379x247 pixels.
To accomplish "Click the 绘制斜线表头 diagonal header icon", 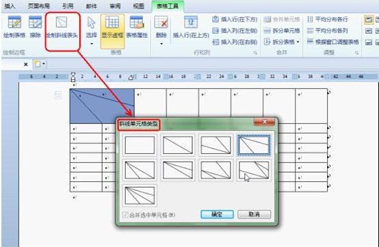I will (62, 22).
